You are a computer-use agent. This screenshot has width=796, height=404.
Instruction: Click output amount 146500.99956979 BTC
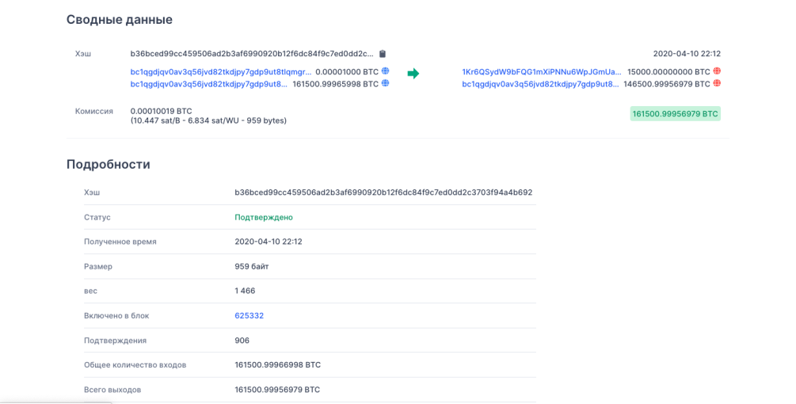click(667, 84)
